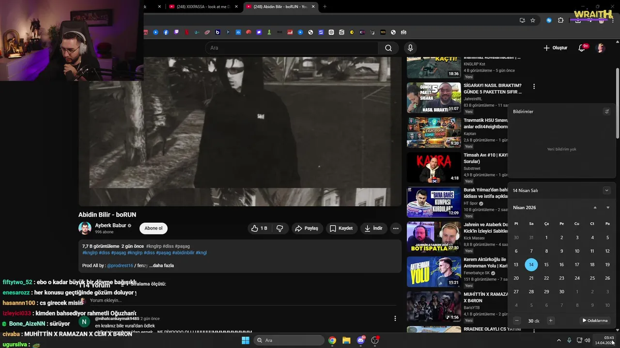
Task: Open YouTube notifications bell
Action: (582, 48)
